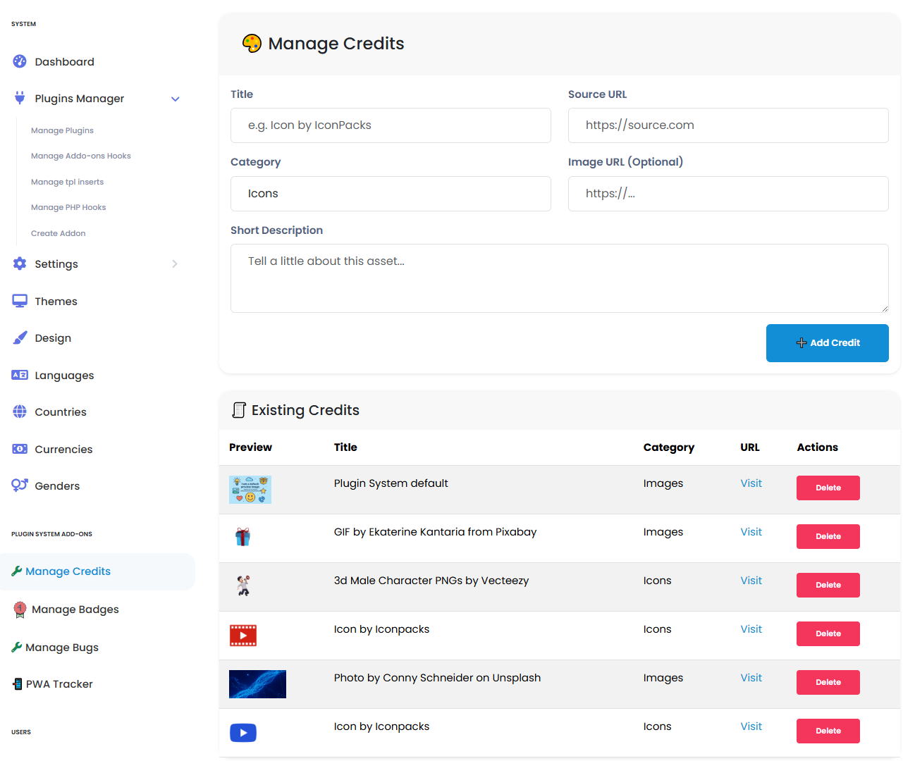Go to Manage tpl inserts
Image resolution: width=915 pixels, height=761 pixels.
tap(67, 181)
